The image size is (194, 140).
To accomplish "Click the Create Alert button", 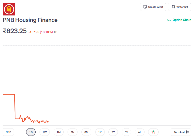I will pyautogui.click(x=153, y=7).
